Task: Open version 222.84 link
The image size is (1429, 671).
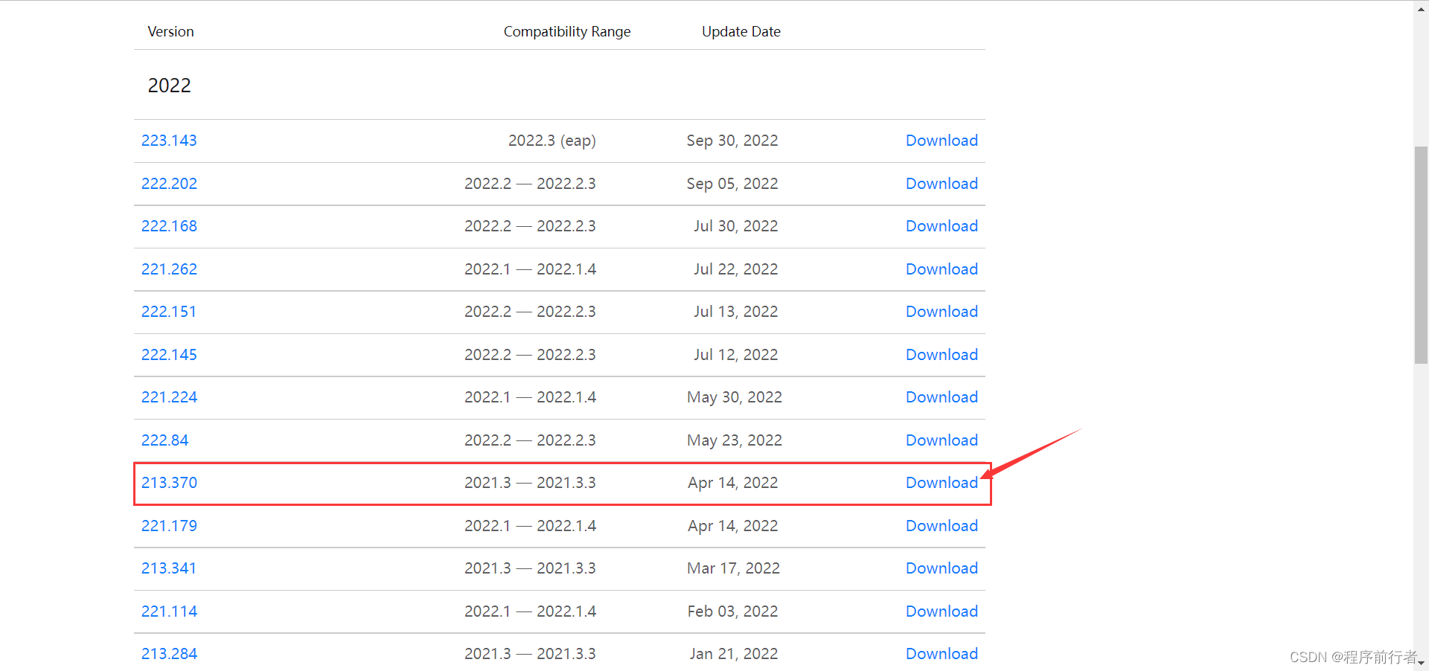Action: coord(165,440)
